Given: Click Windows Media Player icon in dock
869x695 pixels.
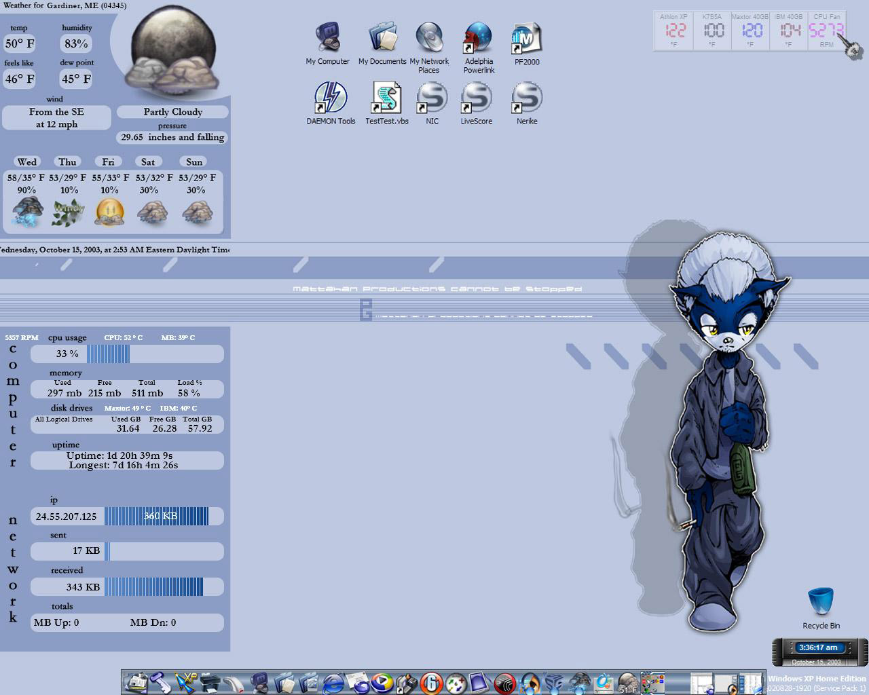Looking at the screenshot, I should 383,683.
